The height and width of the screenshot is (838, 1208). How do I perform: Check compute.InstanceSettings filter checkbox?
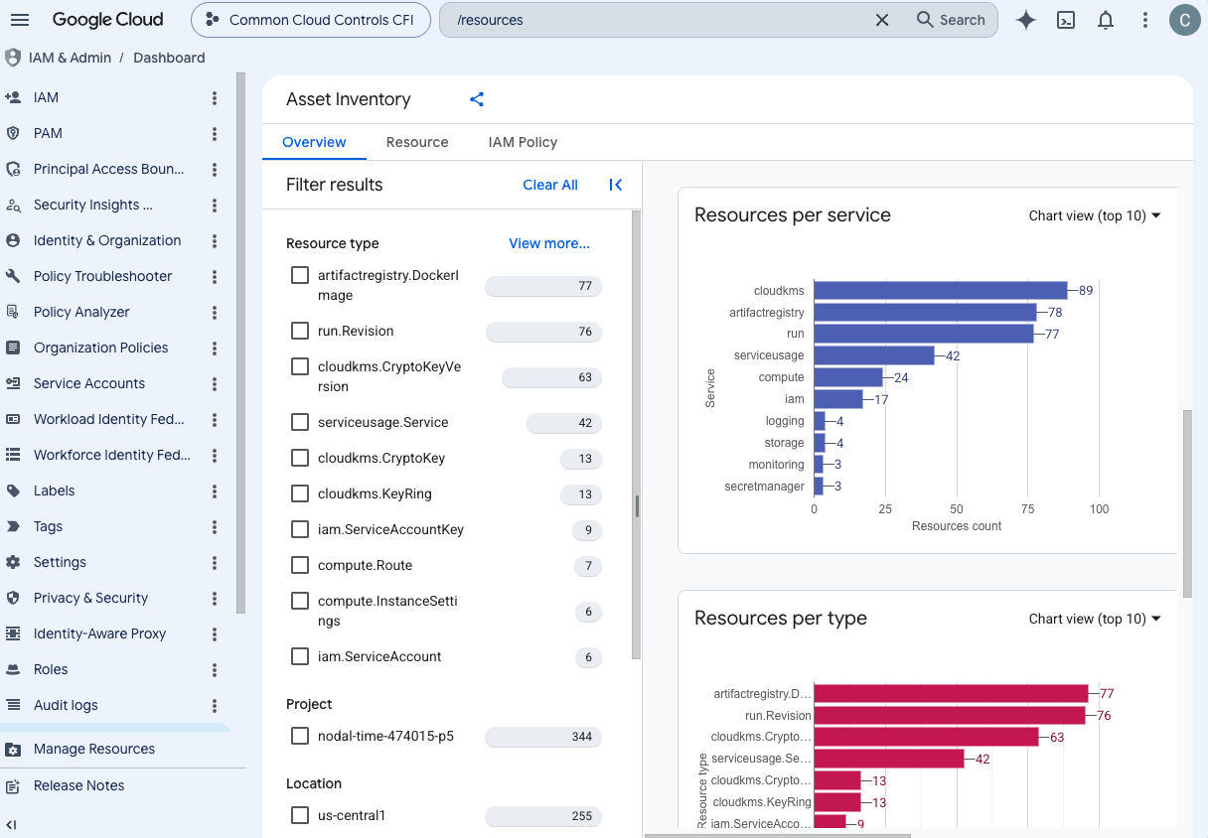click(300, 601)
